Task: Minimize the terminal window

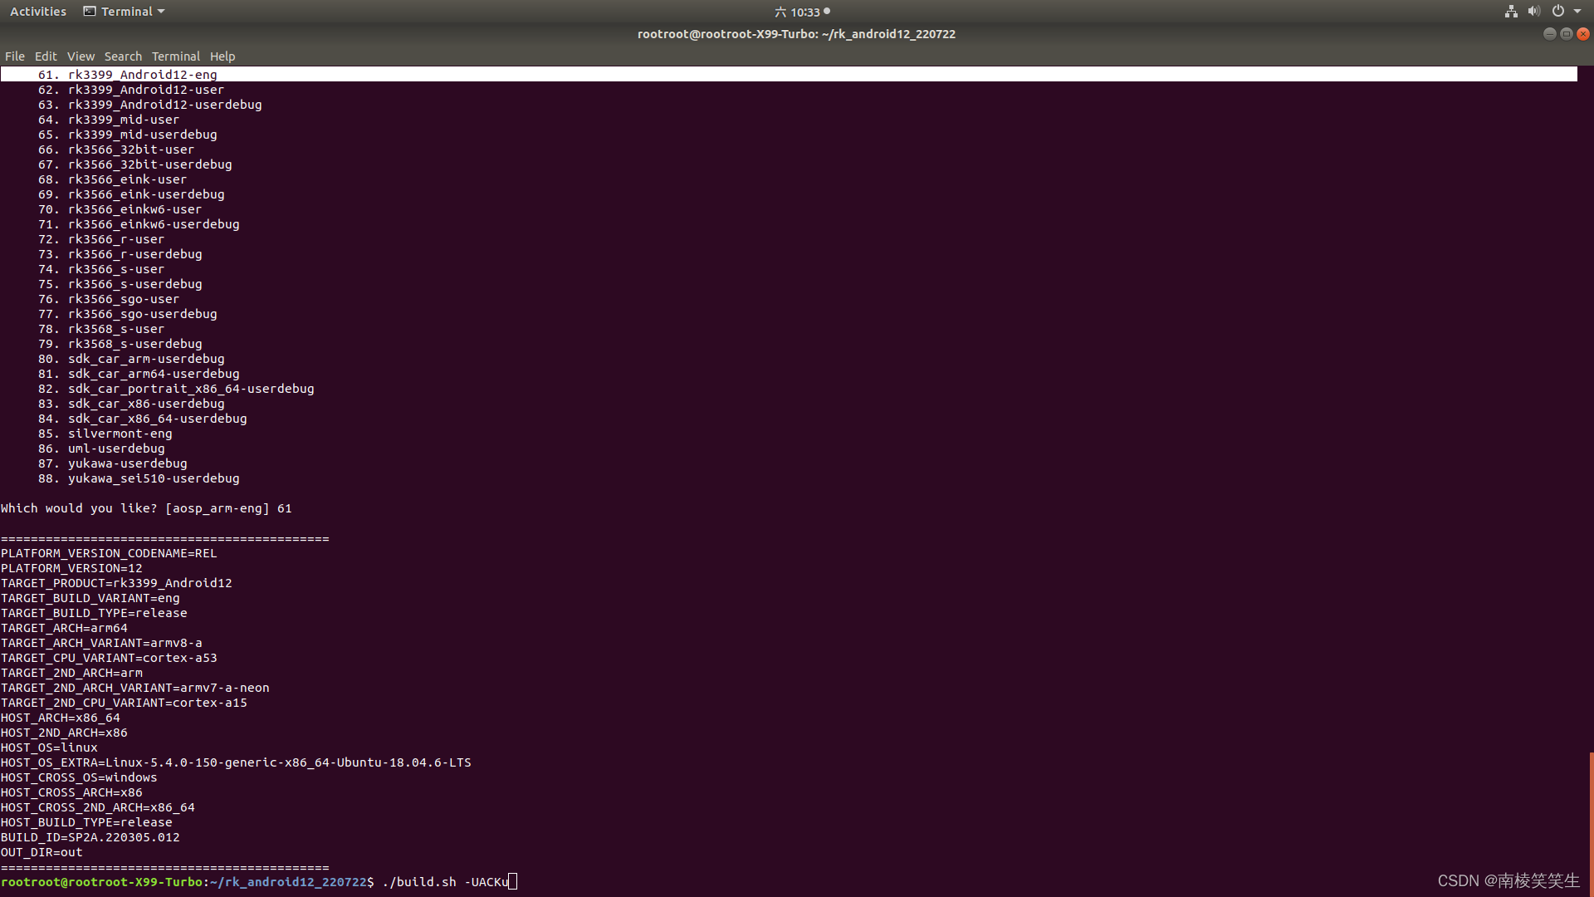Action: pos(1549,34)
